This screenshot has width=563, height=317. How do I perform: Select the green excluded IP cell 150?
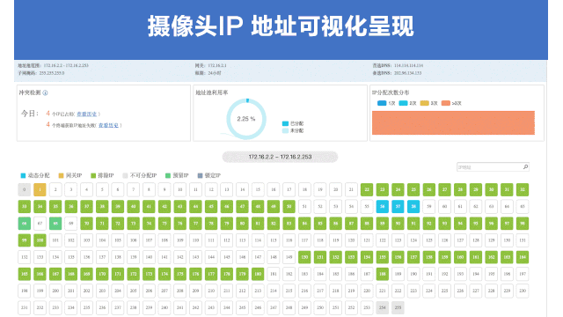coord(304,257)
